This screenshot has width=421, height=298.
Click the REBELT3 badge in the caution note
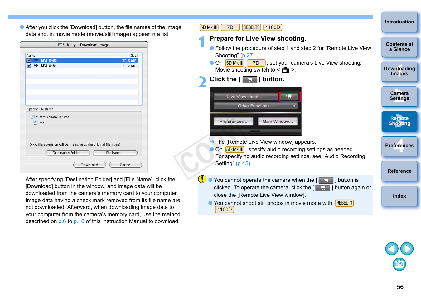344,203
